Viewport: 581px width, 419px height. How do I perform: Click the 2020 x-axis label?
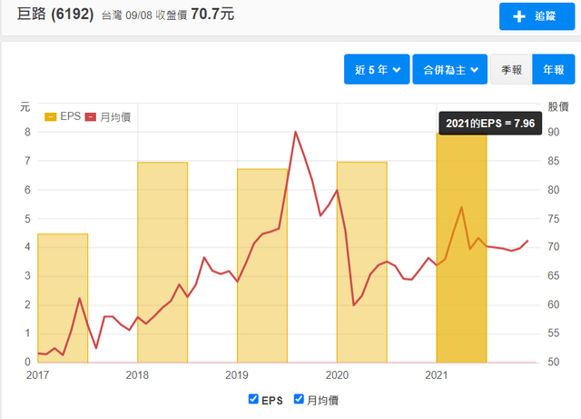(x=337, y=375)
